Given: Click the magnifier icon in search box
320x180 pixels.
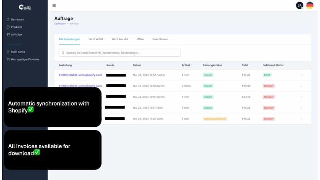Looking at the screenshot, I should click(63, 53).
